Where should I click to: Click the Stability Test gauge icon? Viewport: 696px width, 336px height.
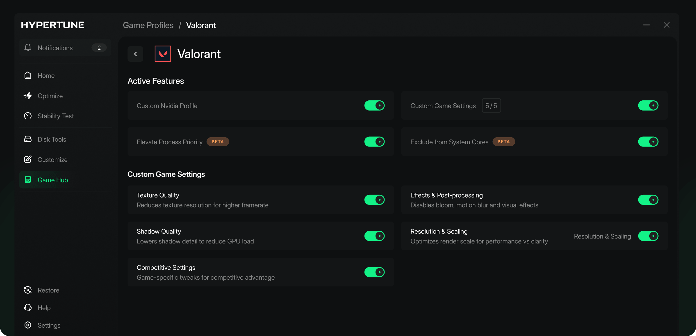point(28,116)
